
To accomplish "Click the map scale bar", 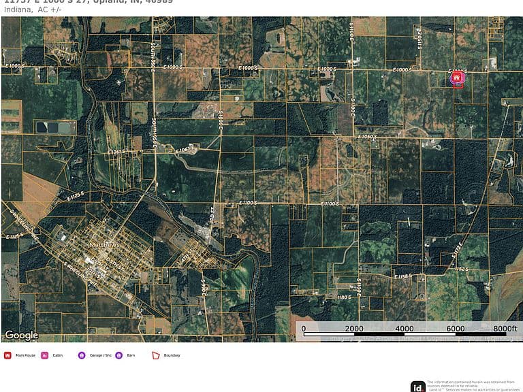I will pyautogui.click(x=405, y=334).
